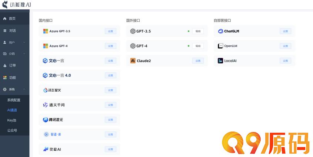313x157 pixels.
Task: Expand the 分销 menu chevron
Action: 24,53
